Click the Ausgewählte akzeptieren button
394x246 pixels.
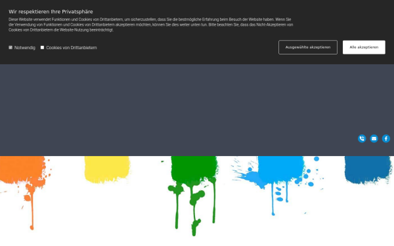tap(308, 47)
